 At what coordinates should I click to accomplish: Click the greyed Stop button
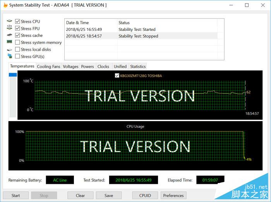pos(44,195)
